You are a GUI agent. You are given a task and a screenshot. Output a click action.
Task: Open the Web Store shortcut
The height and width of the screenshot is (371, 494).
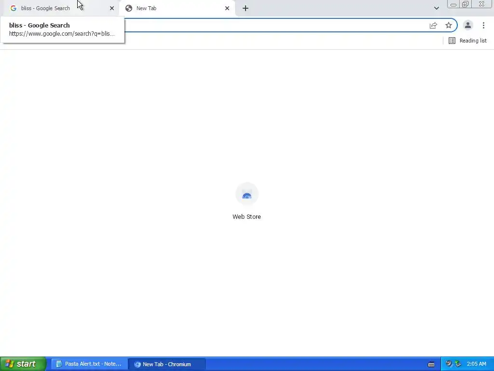(x=247, y=201)
